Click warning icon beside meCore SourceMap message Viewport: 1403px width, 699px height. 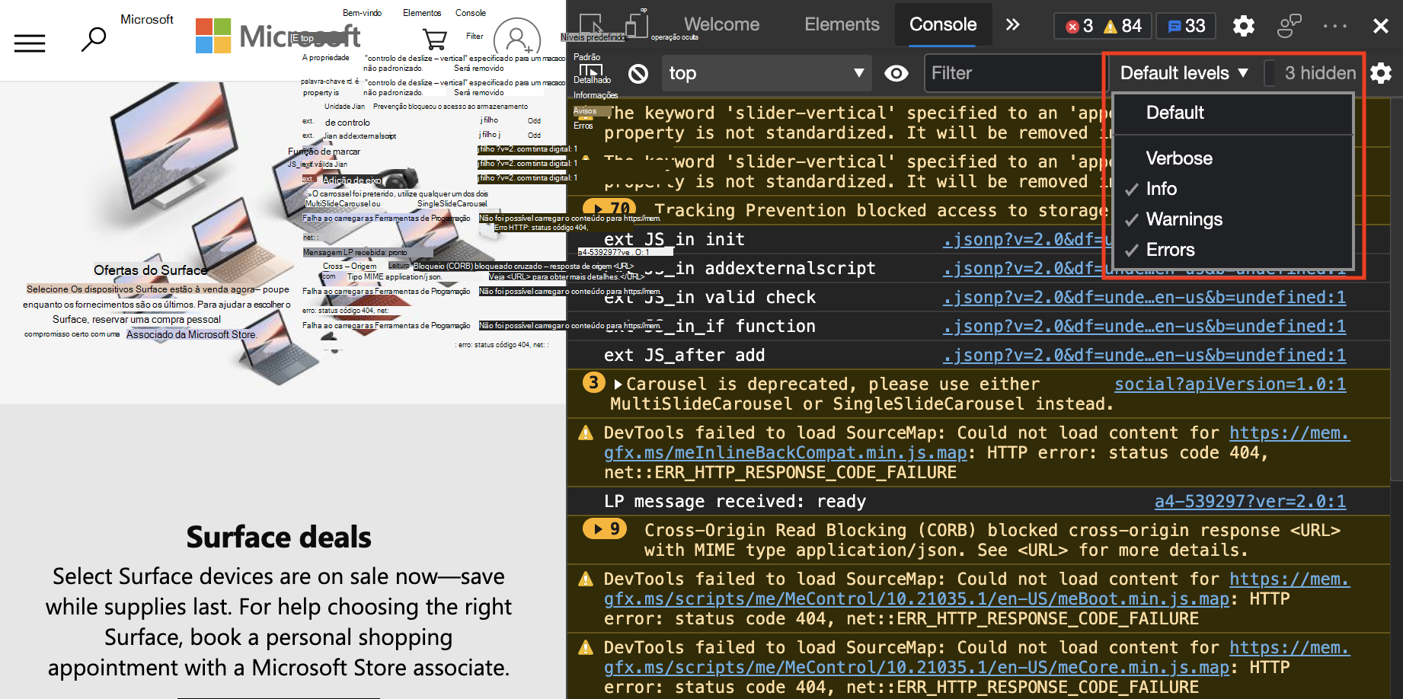586,648
